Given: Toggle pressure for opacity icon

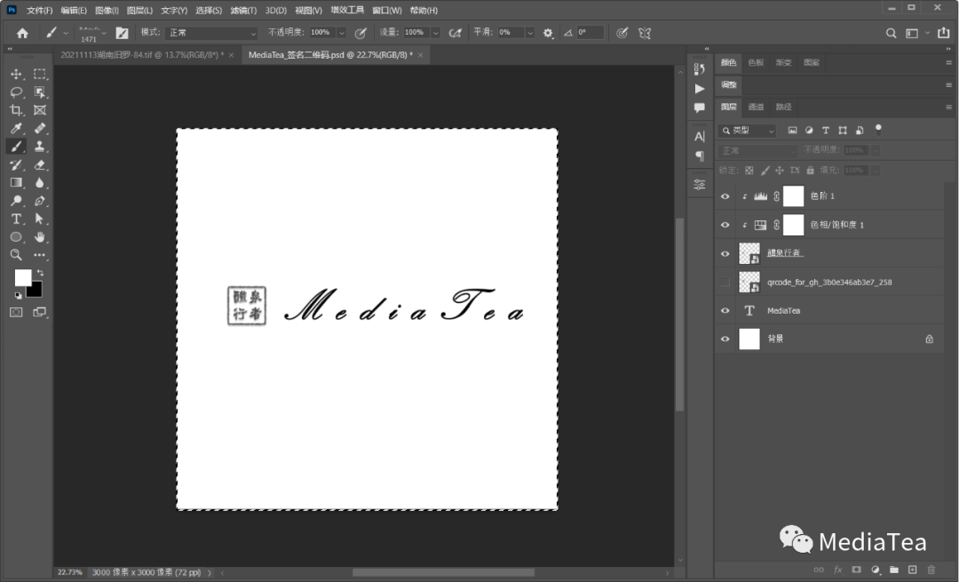Looking at the screenshot, I should pos(361,33).
